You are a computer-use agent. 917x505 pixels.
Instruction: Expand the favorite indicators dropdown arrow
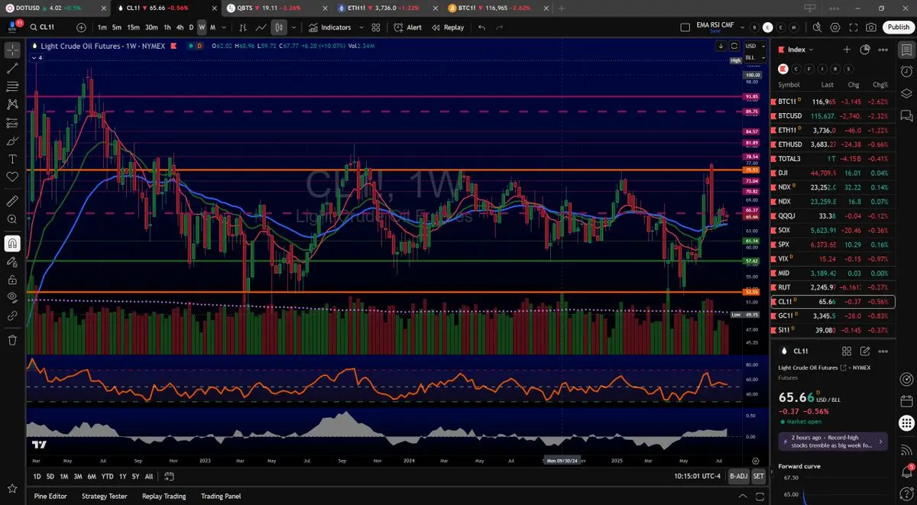point(360,27)
